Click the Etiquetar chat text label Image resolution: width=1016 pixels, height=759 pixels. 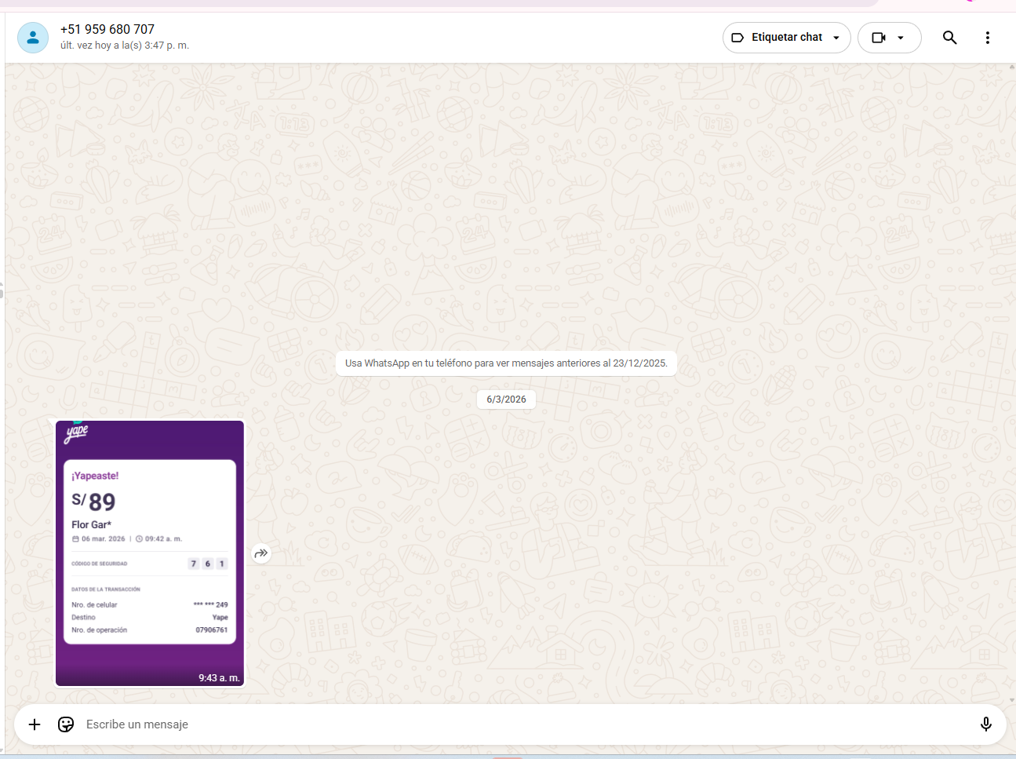[x=786, y=38]
